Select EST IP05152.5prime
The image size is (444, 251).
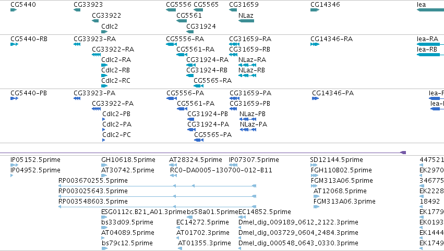click(x=35, y=160)
